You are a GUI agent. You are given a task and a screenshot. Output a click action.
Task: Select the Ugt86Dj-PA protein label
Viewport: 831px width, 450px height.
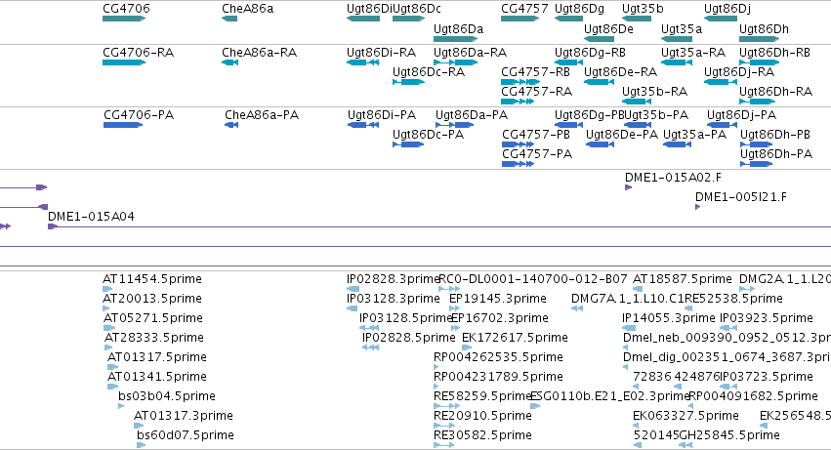(741, 115)
